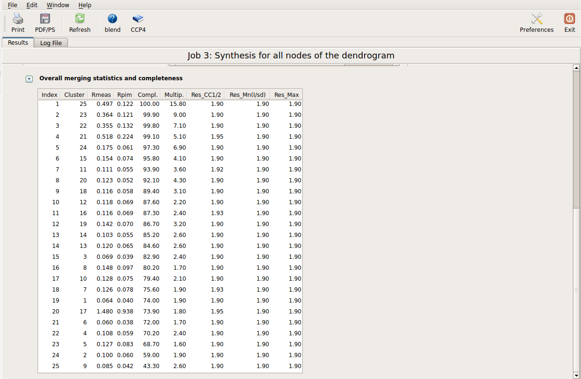This screenshot has height=379, width=581.
Task: Sort table by Compl. column header
Action: click(148, 95)
